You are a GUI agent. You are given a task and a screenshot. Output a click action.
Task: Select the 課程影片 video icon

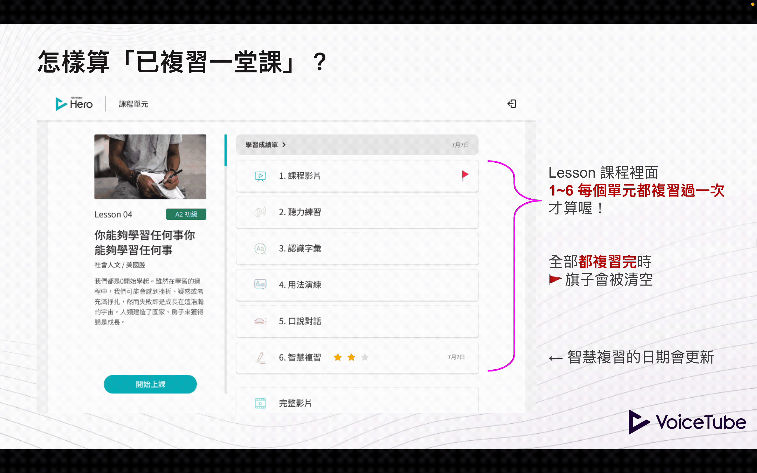pos(260,176)
